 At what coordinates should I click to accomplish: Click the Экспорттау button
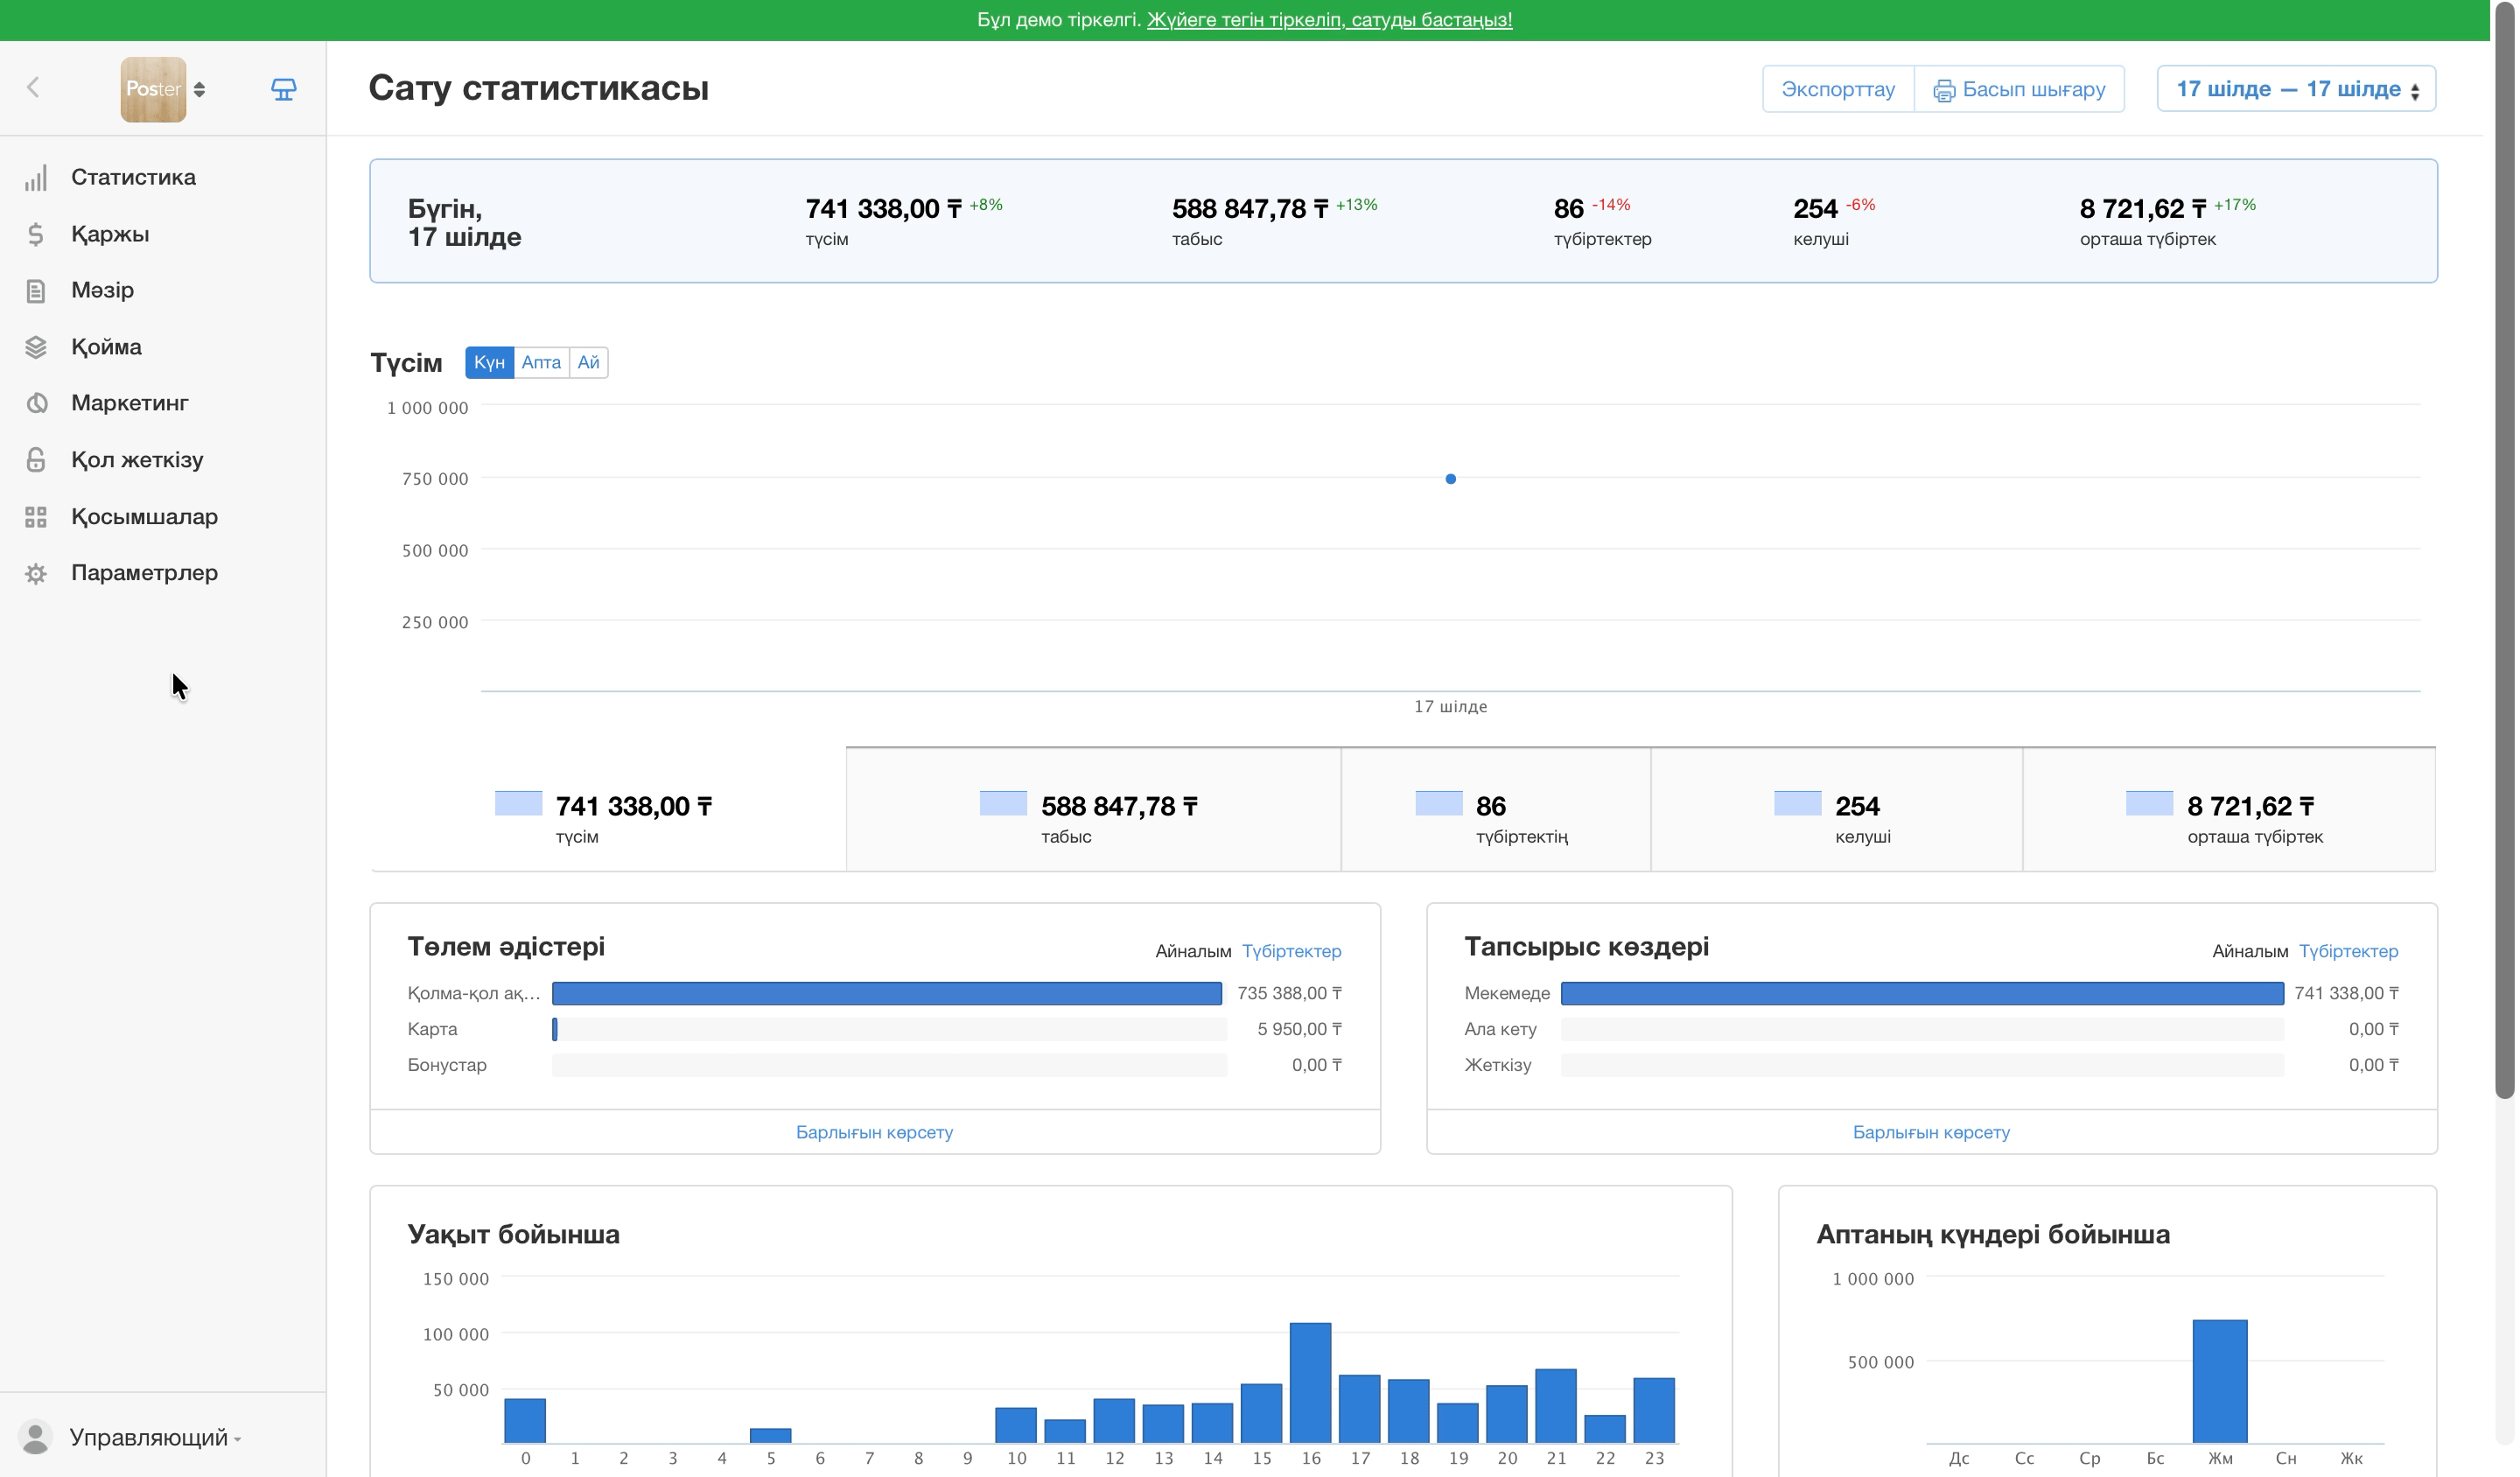1838,89
